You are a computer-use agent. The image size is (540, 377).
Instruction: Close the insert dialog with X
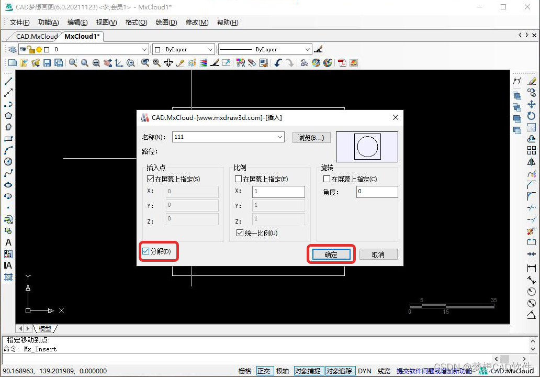tap(396, 117)
